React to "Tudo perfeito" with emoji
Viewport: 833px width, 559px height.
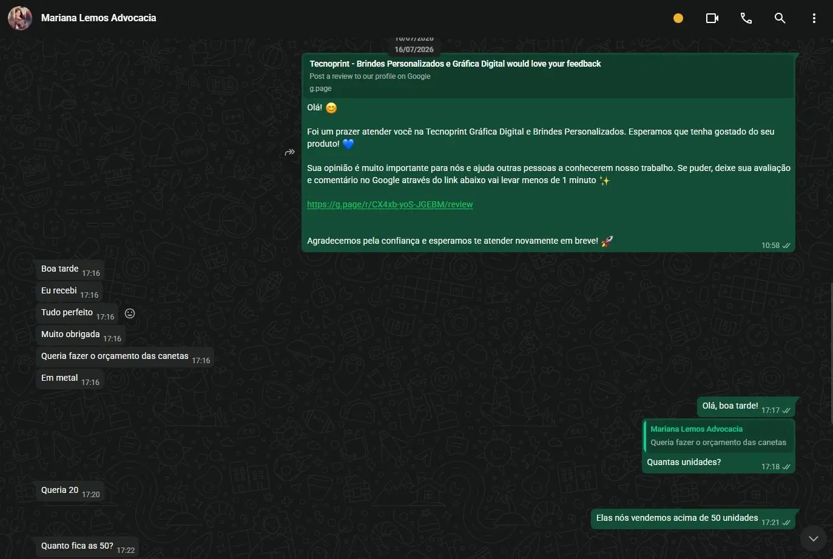pyautogui.click(x=130, y=313)
